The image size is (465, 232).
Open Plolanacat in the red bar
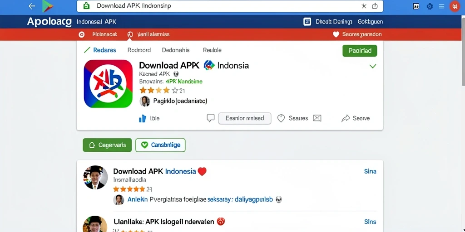point(104,34)
